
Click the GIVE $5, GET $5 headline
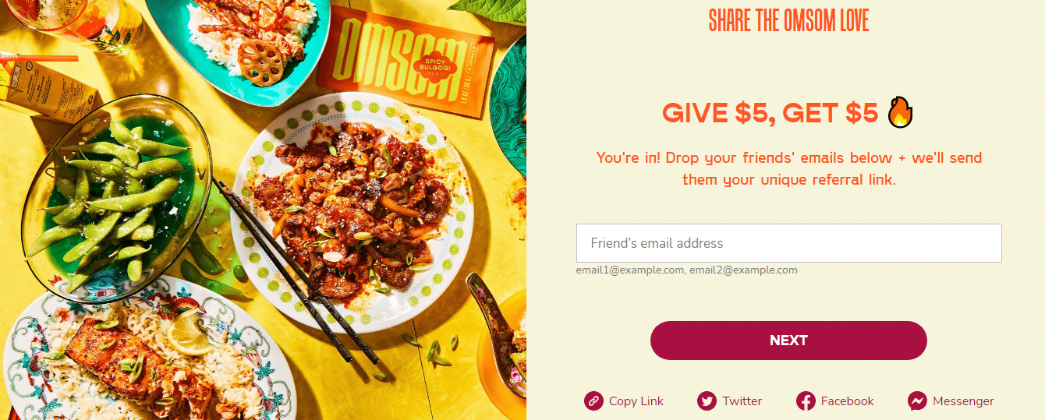point(770,114)
